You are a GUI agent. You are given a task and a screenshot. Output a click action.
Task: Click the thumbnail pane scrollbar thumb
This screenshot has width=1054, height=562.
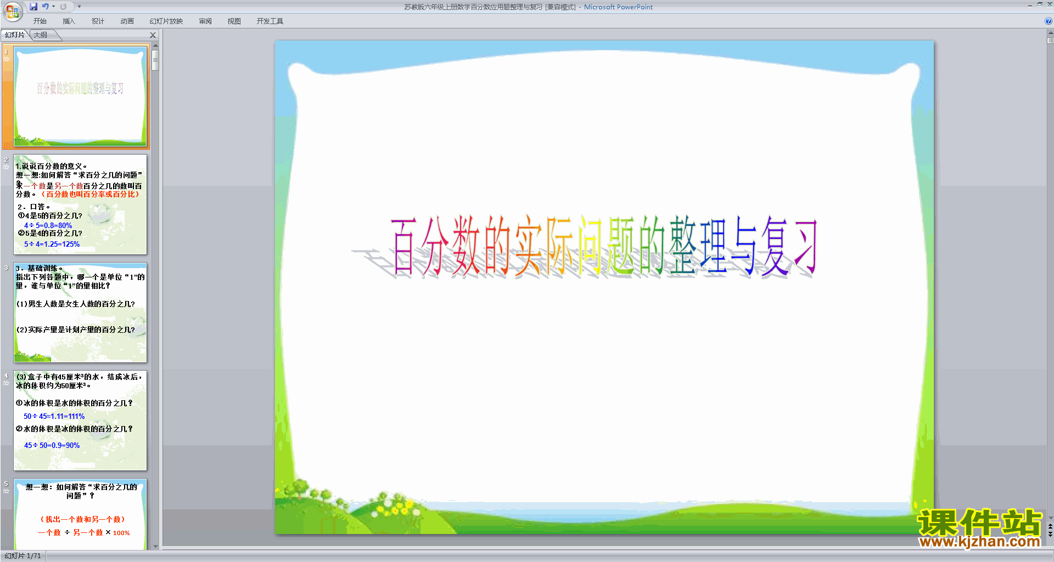tap(155, 60)
